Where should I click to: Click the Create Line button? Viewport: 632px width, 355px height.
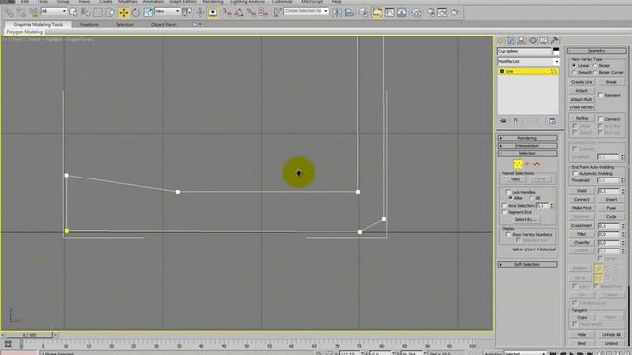(x=582, y=82)
